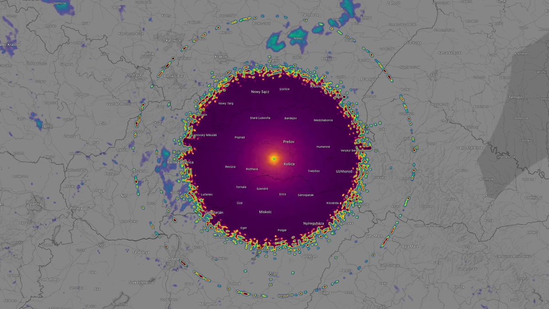Click the green radar center marker
This screenshot has width=549, height=309.
coord(274,159)
